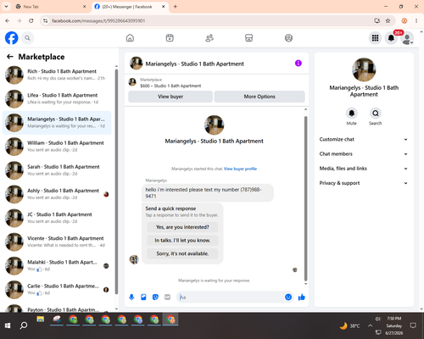The image size is (424, 339).
Task: Mute this chat with the bell icon
Action: (351, 114)
